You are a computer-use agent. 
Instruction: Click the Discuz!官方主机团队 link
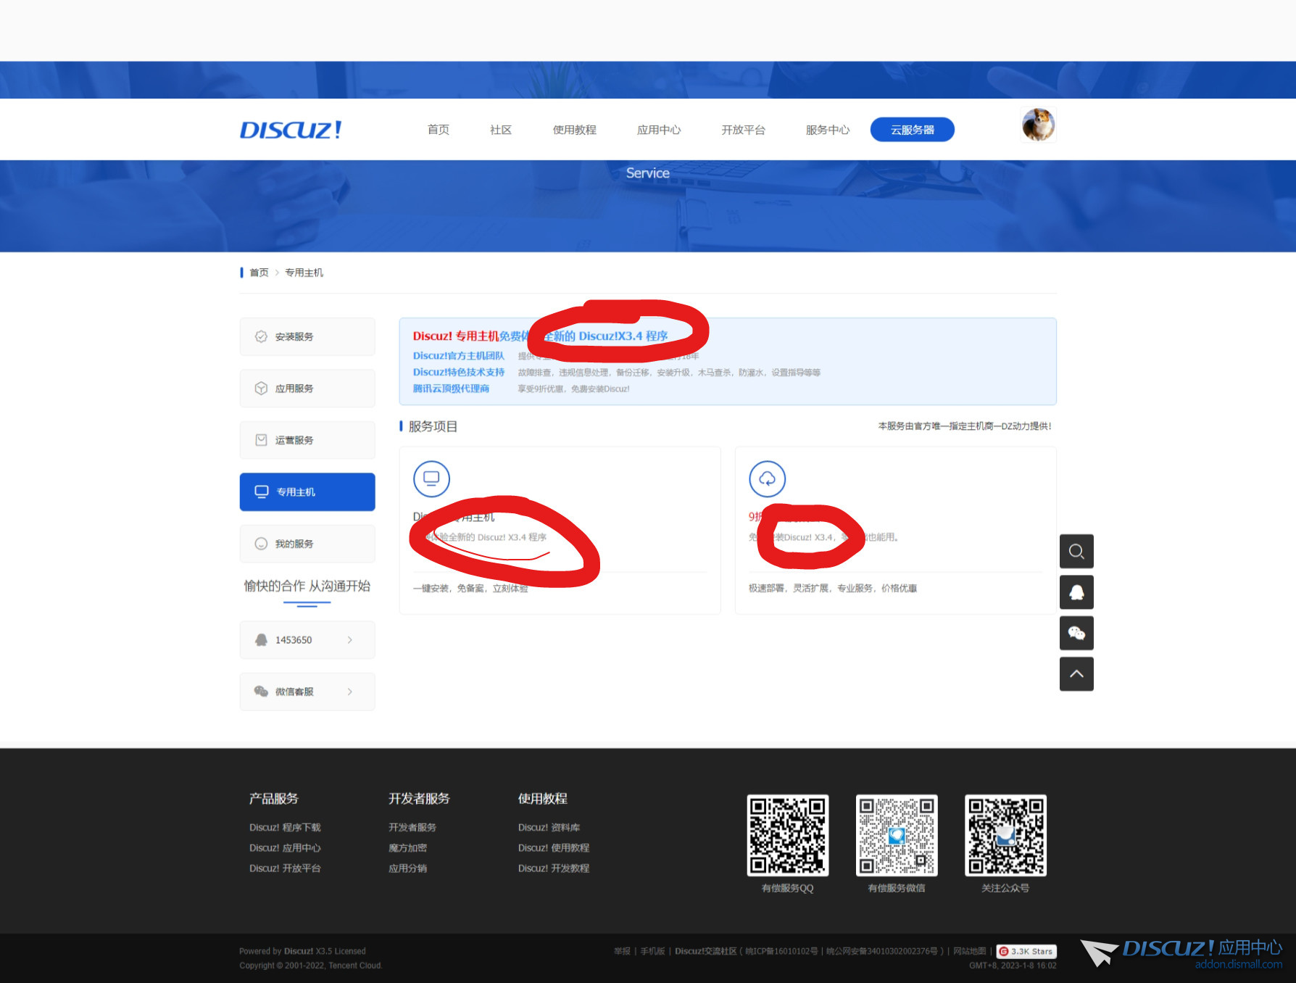459,356
